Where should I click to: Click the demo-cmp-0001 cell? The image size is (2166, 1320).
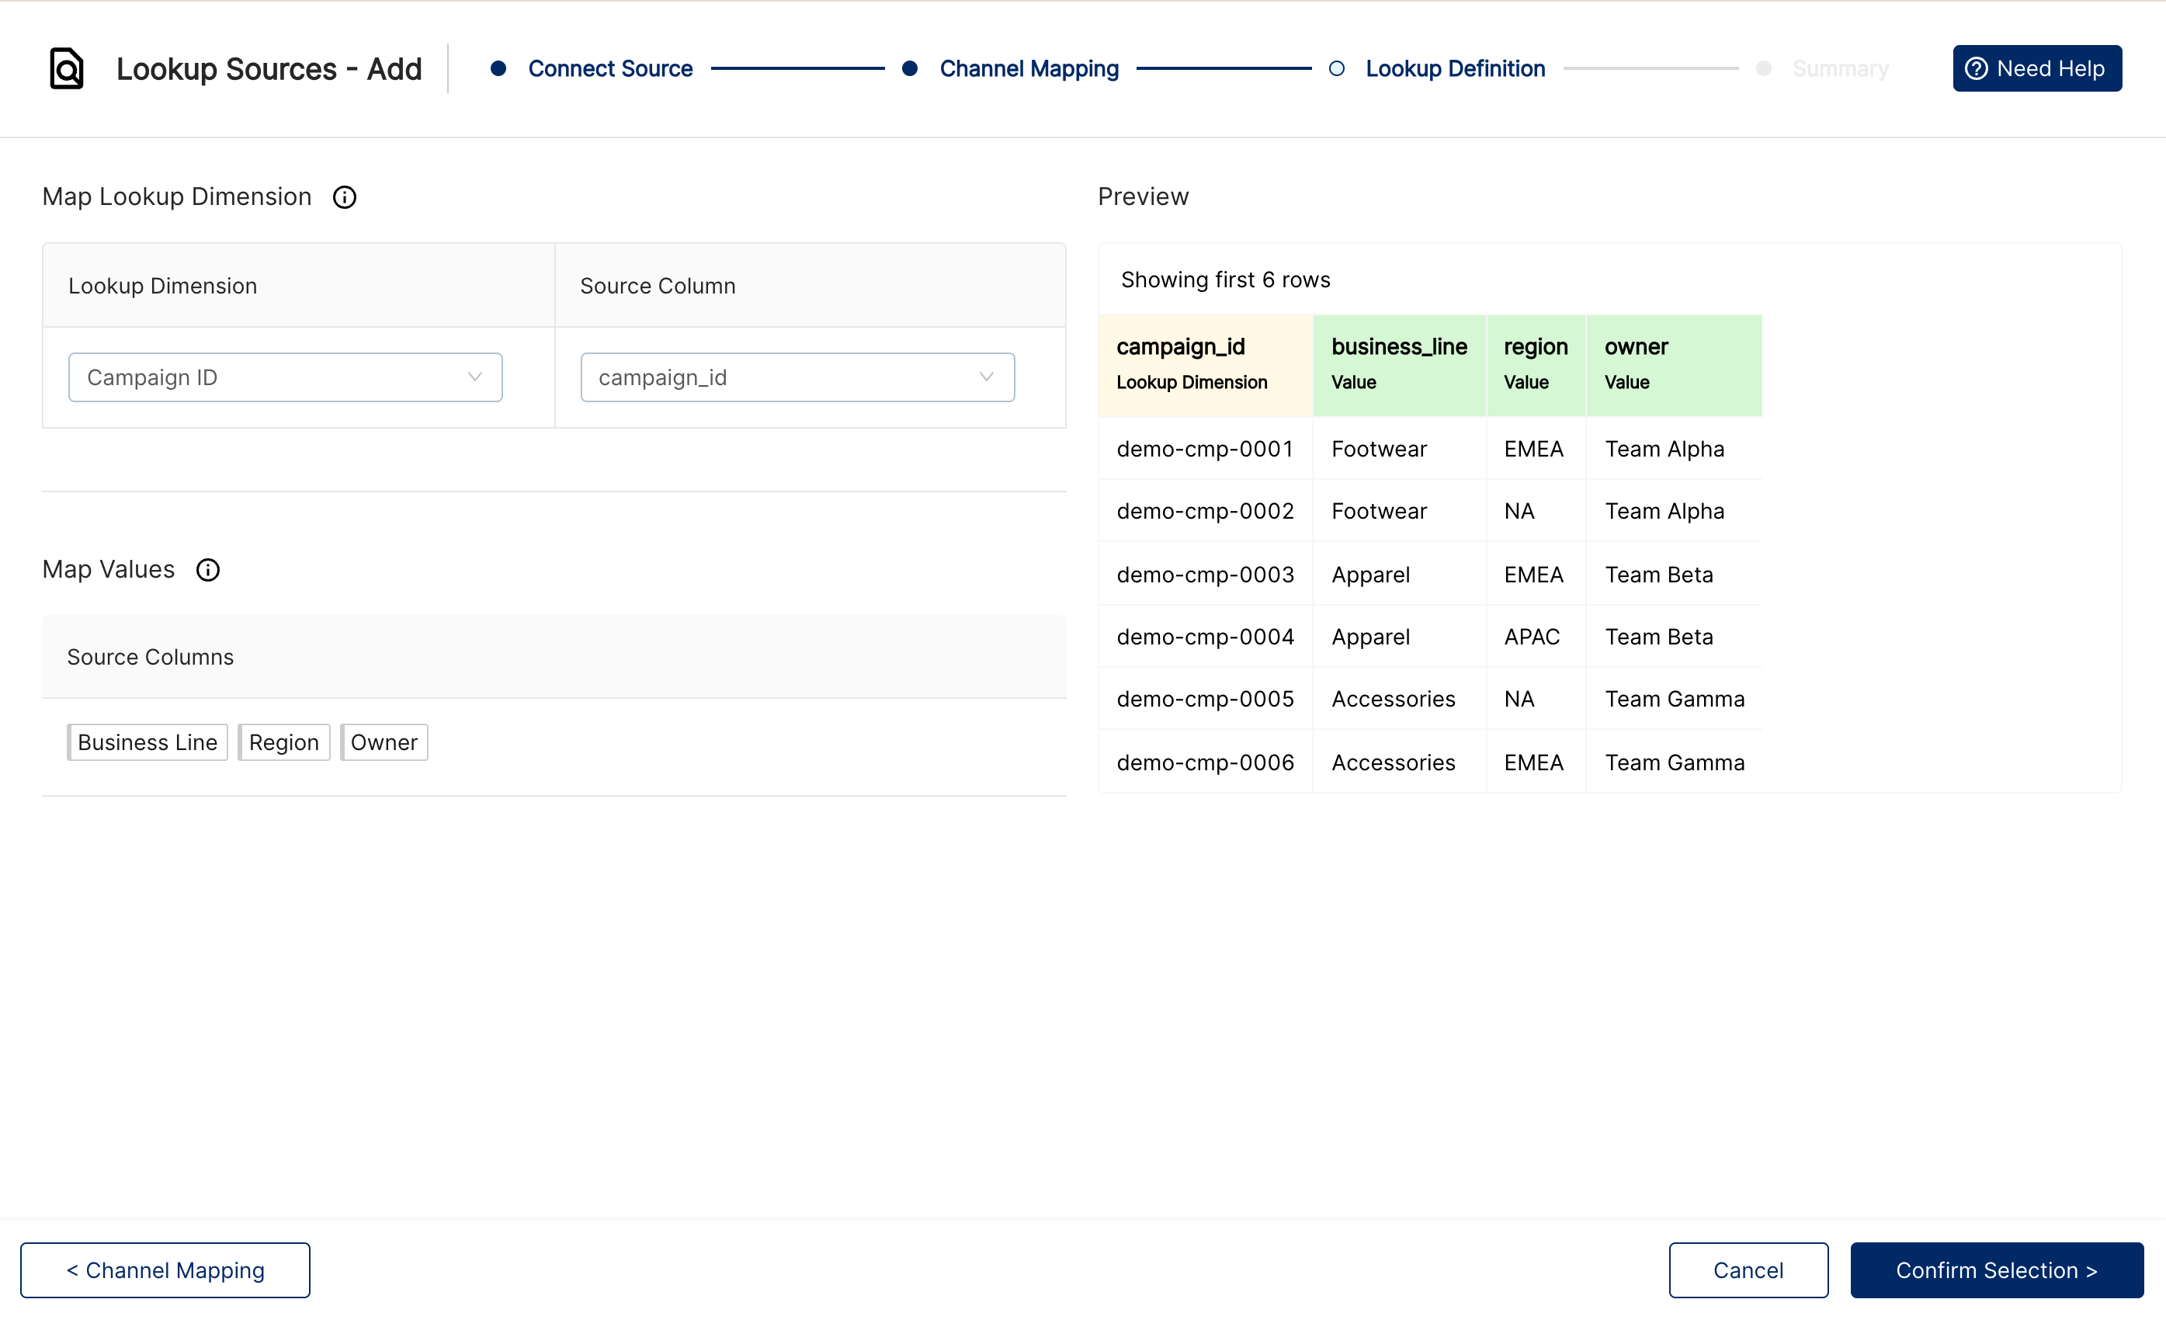[1205, 449]
